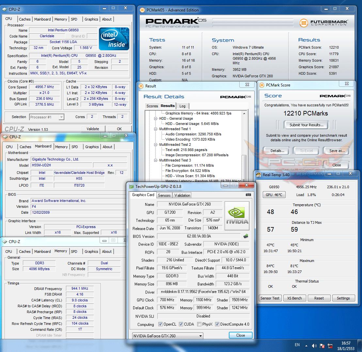Viewport: 362px width, 352px height.
Task: Open SPD tab in top CPU-Z window
Action: tap(74, 19)
